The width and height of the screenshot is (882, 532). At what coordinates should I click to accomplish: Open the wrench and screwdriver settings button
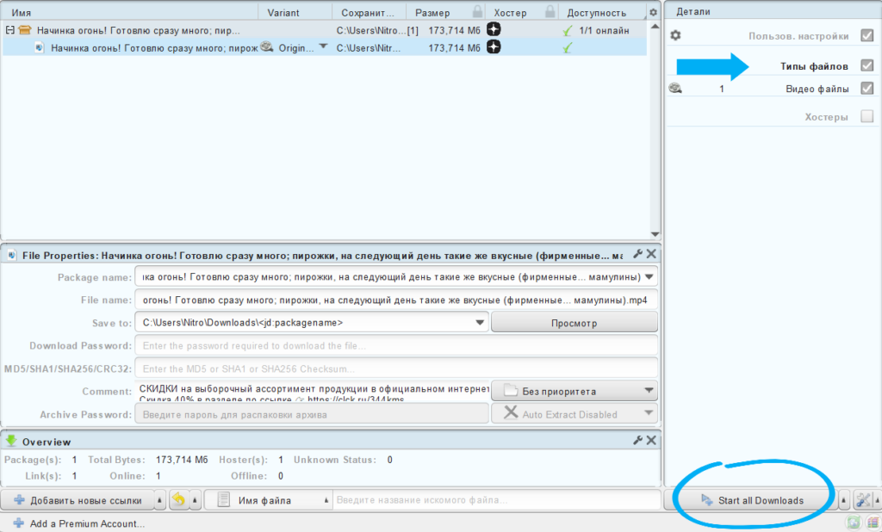862,500
